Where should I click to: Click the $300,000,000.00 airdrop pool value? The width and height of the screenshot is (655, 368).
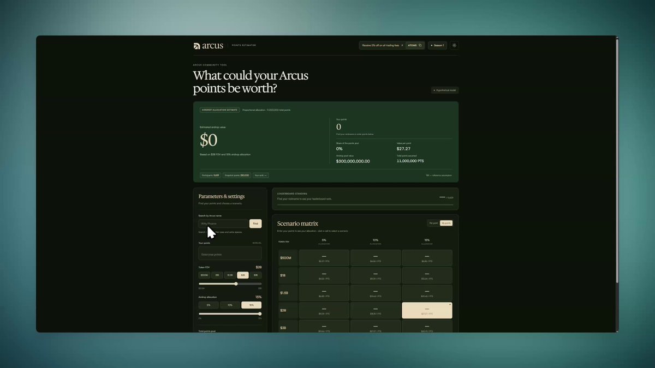[x=353, y=161]
